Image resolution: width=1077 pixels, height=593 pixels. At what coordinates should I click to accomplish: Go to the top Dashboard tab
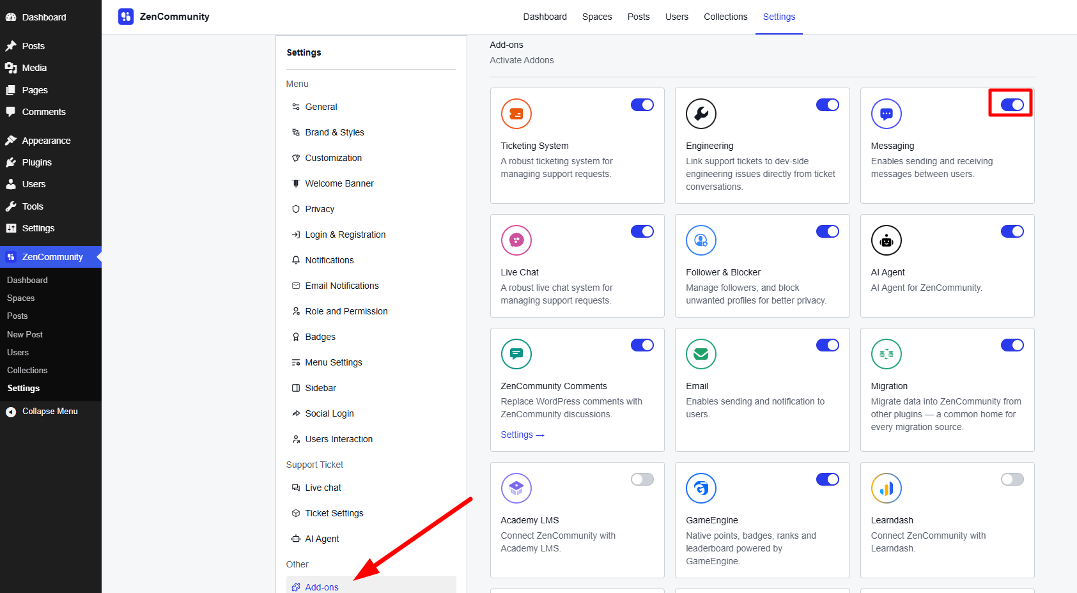(x=545, y=17)
